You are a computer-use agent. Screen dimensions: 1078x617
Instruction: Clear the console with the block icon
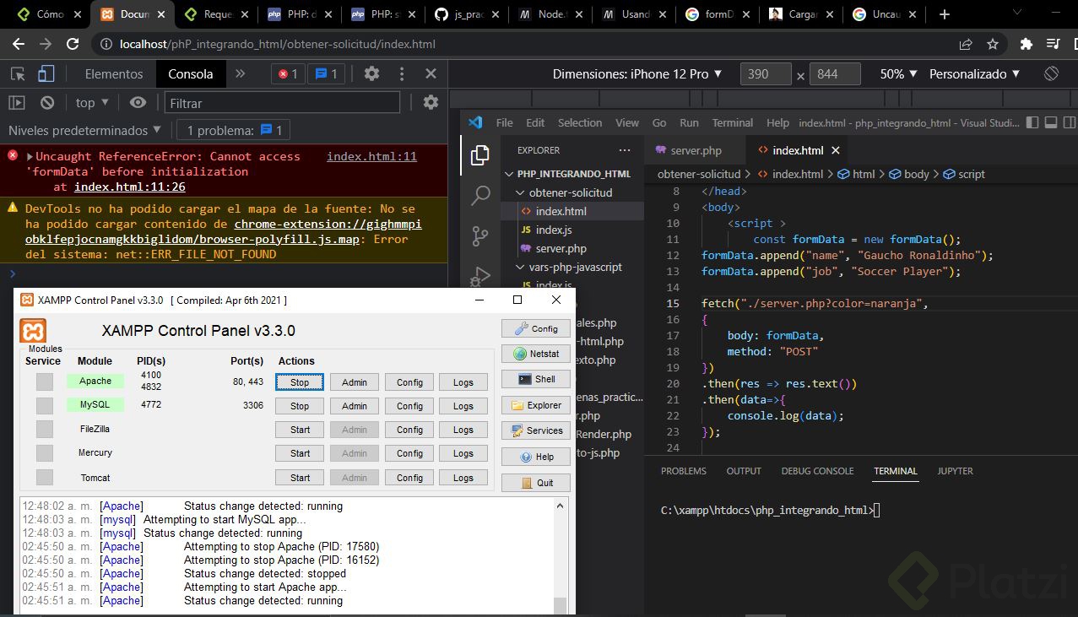[47, 103]
